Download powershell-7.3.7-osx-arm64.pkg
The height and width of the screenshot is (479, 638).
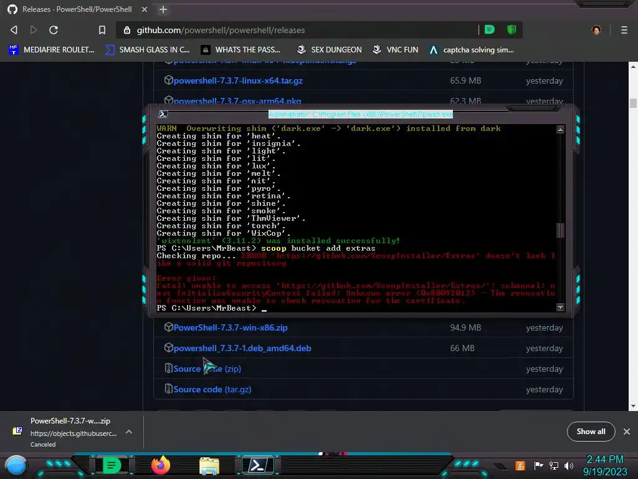(x=237, y=100)
